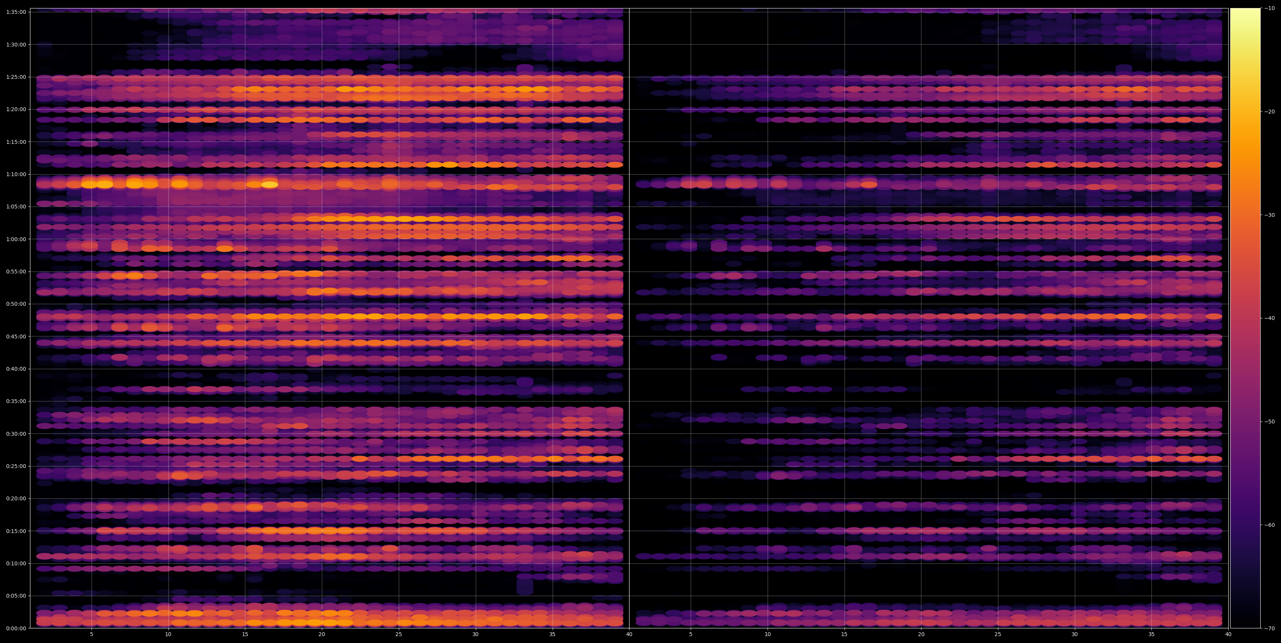This screenshot has height=643, width=1281.
Task: Click x-axis tick 40 under the right heatmap
Action: (1228, 634)
